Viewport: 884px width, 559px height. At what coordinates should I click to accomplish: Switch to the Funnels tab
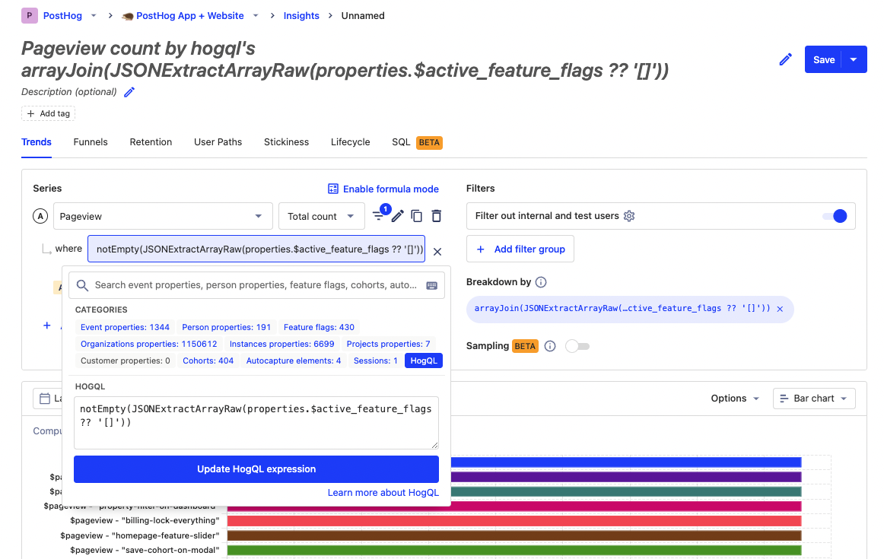click(x=91, y=142)
